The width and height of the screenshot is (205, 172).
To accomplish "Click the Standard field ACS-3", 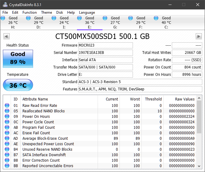I will [140, 82].
